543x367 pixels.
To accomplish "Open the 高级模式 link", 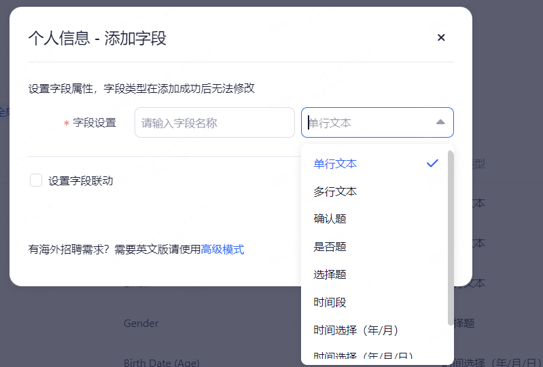I will tap(222, 250).
